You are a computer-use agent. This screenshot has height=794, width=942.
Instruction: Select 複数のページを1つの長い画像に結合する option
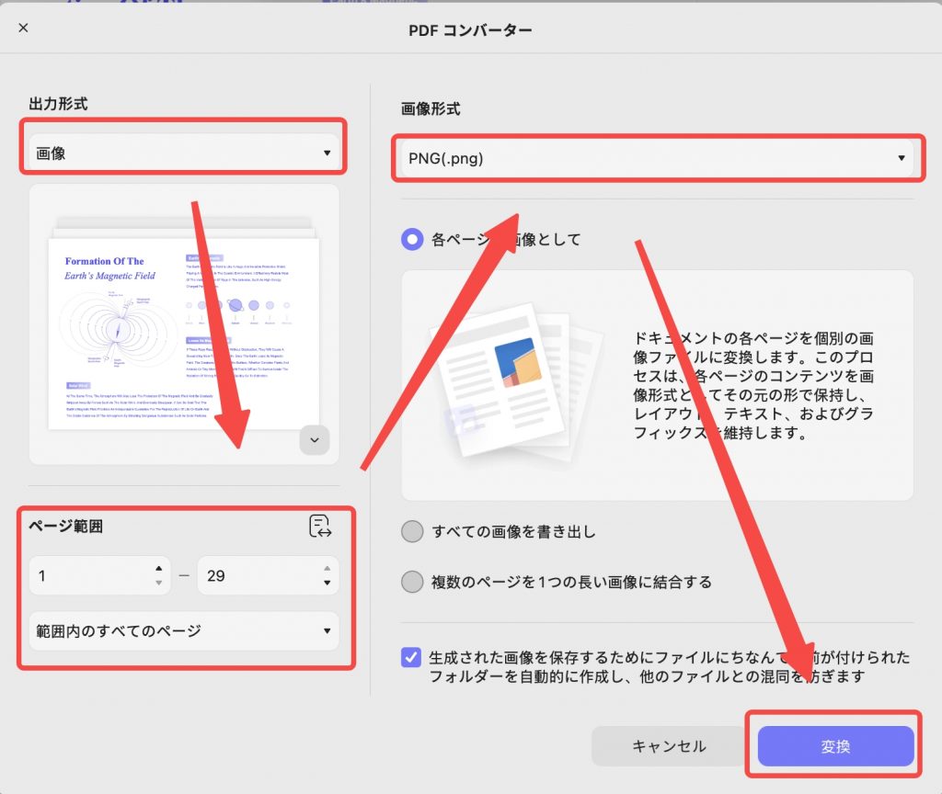412,582
